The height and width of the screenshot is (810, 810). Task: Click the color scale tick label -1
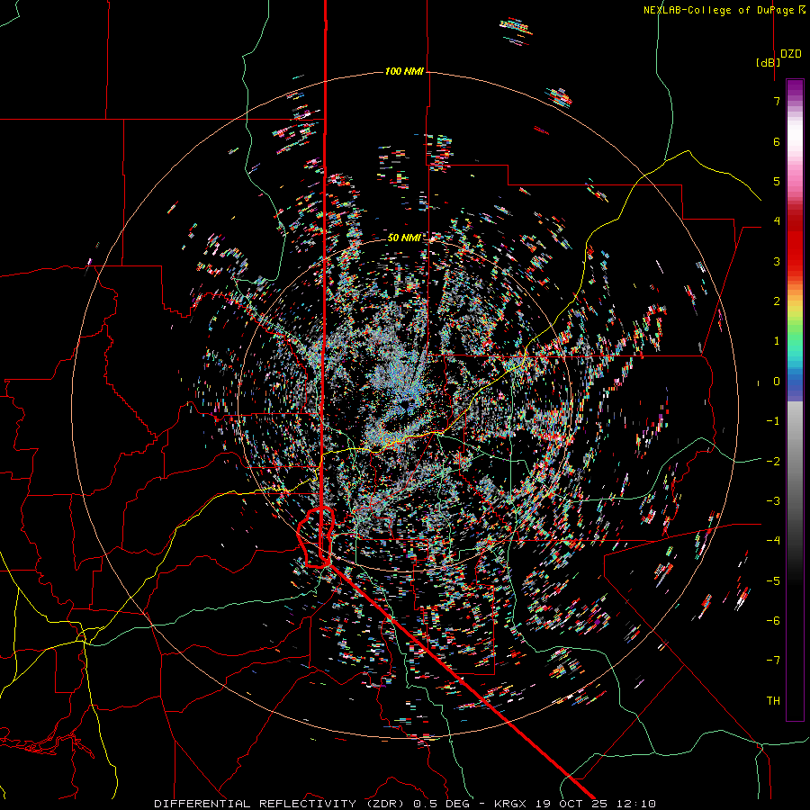pyautogui.click(x=773, y=421)
